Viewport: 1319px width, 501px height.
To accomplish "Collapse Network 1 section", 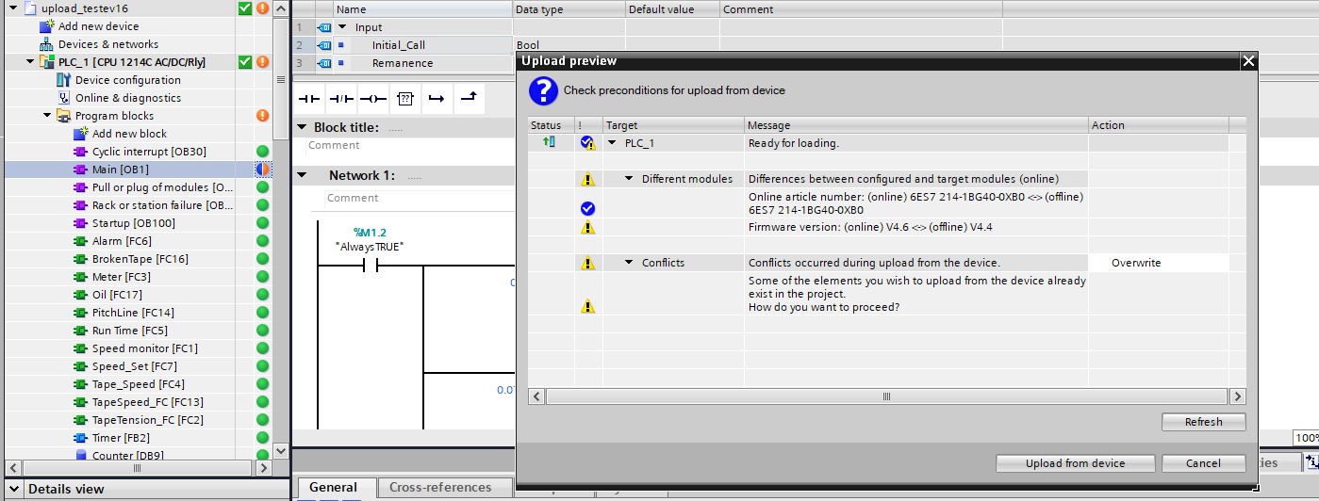I will point(302,175).
